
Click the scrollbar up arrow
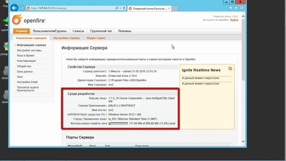pos(243,17)
